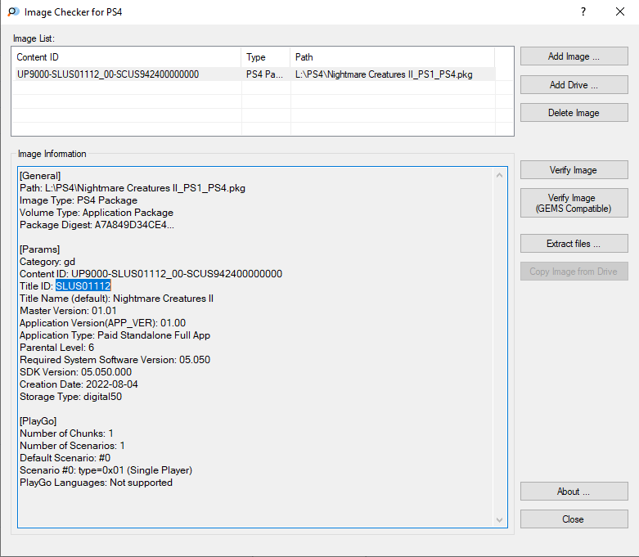
Task: Click the Number of Scenarios: 1 line
Action: (72, 446)
